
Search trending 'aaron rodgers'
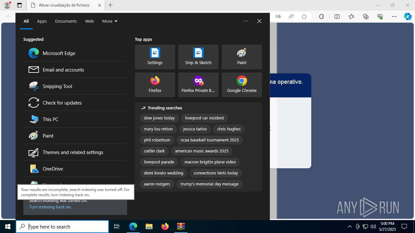[x=157, y=184]
